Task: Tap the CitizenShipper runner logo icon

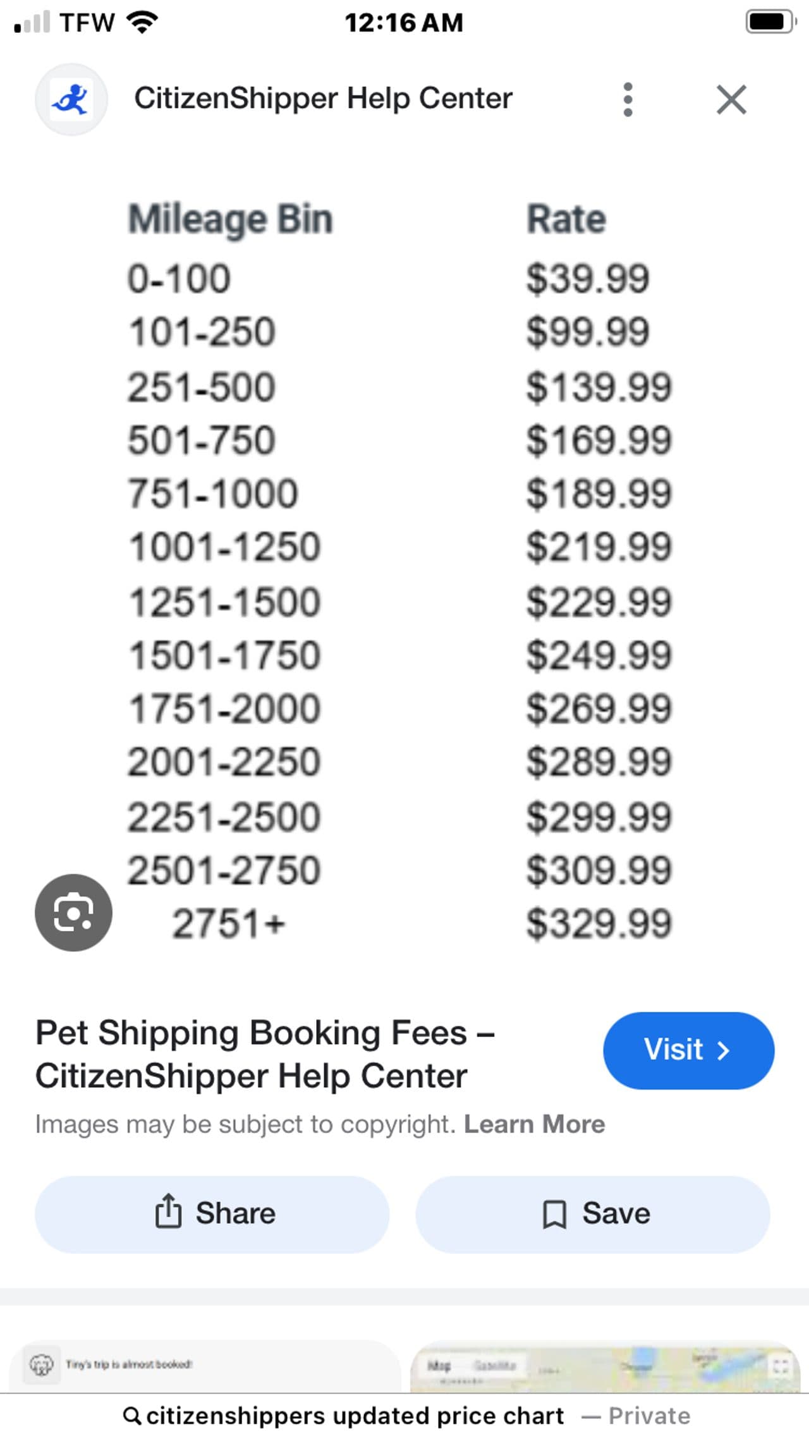Action: tap(71, 99)
